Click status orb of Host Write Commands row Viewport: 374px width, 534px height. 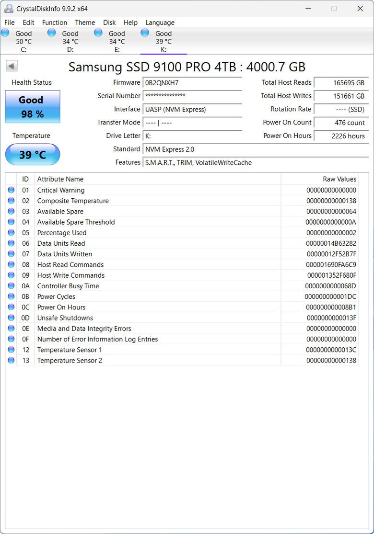click(x=11, y=275)
